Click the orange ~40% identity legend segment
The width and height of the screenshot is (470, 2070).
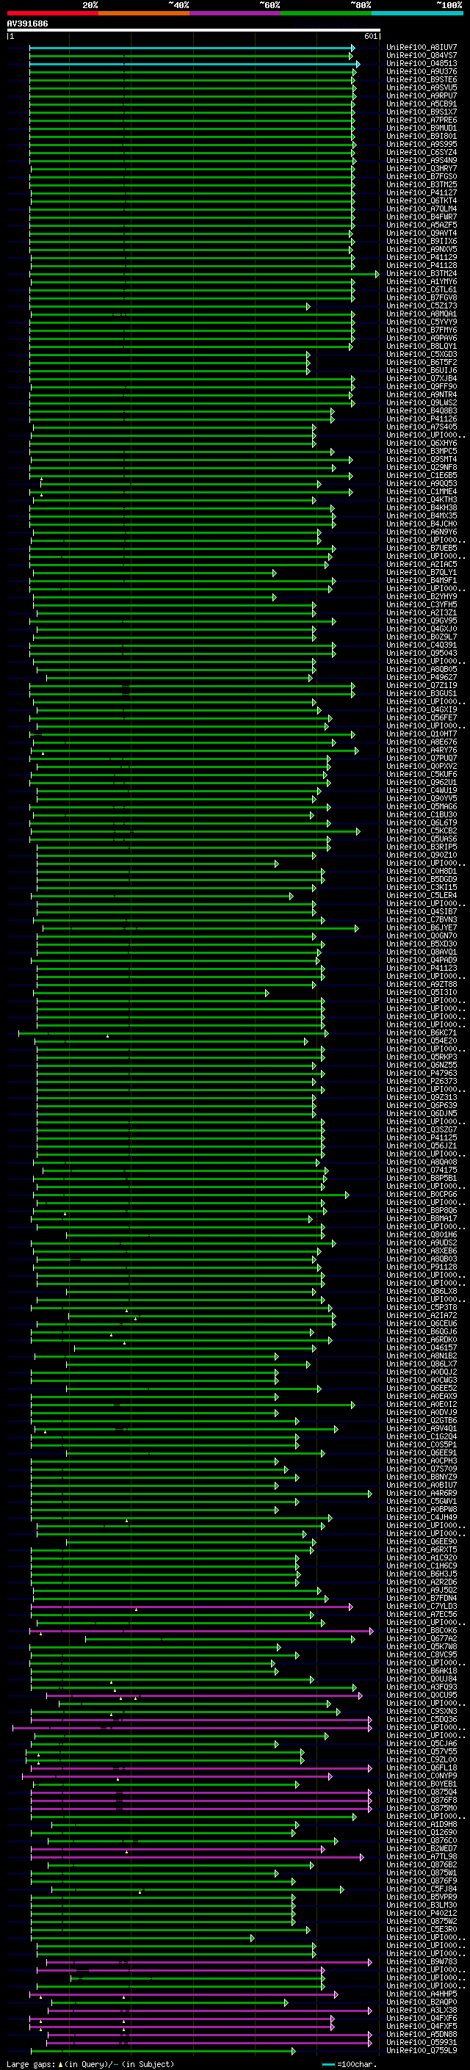click(144, 13)
